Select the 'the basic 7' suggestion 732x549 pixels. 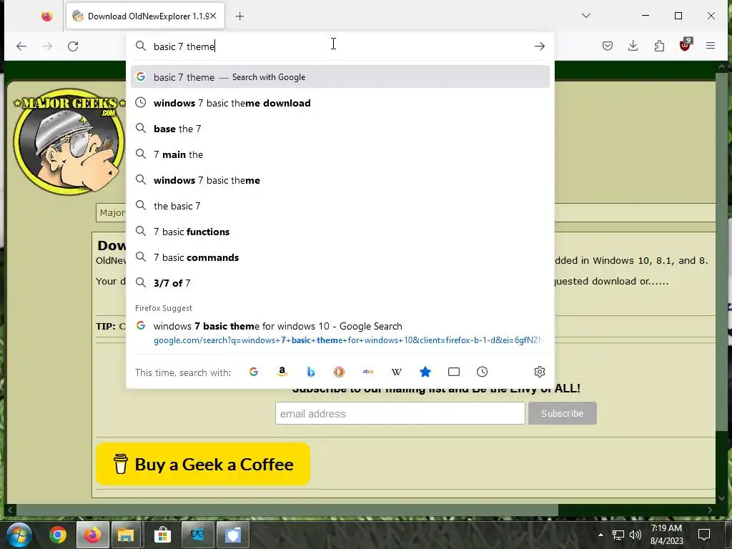coord(340,206)
